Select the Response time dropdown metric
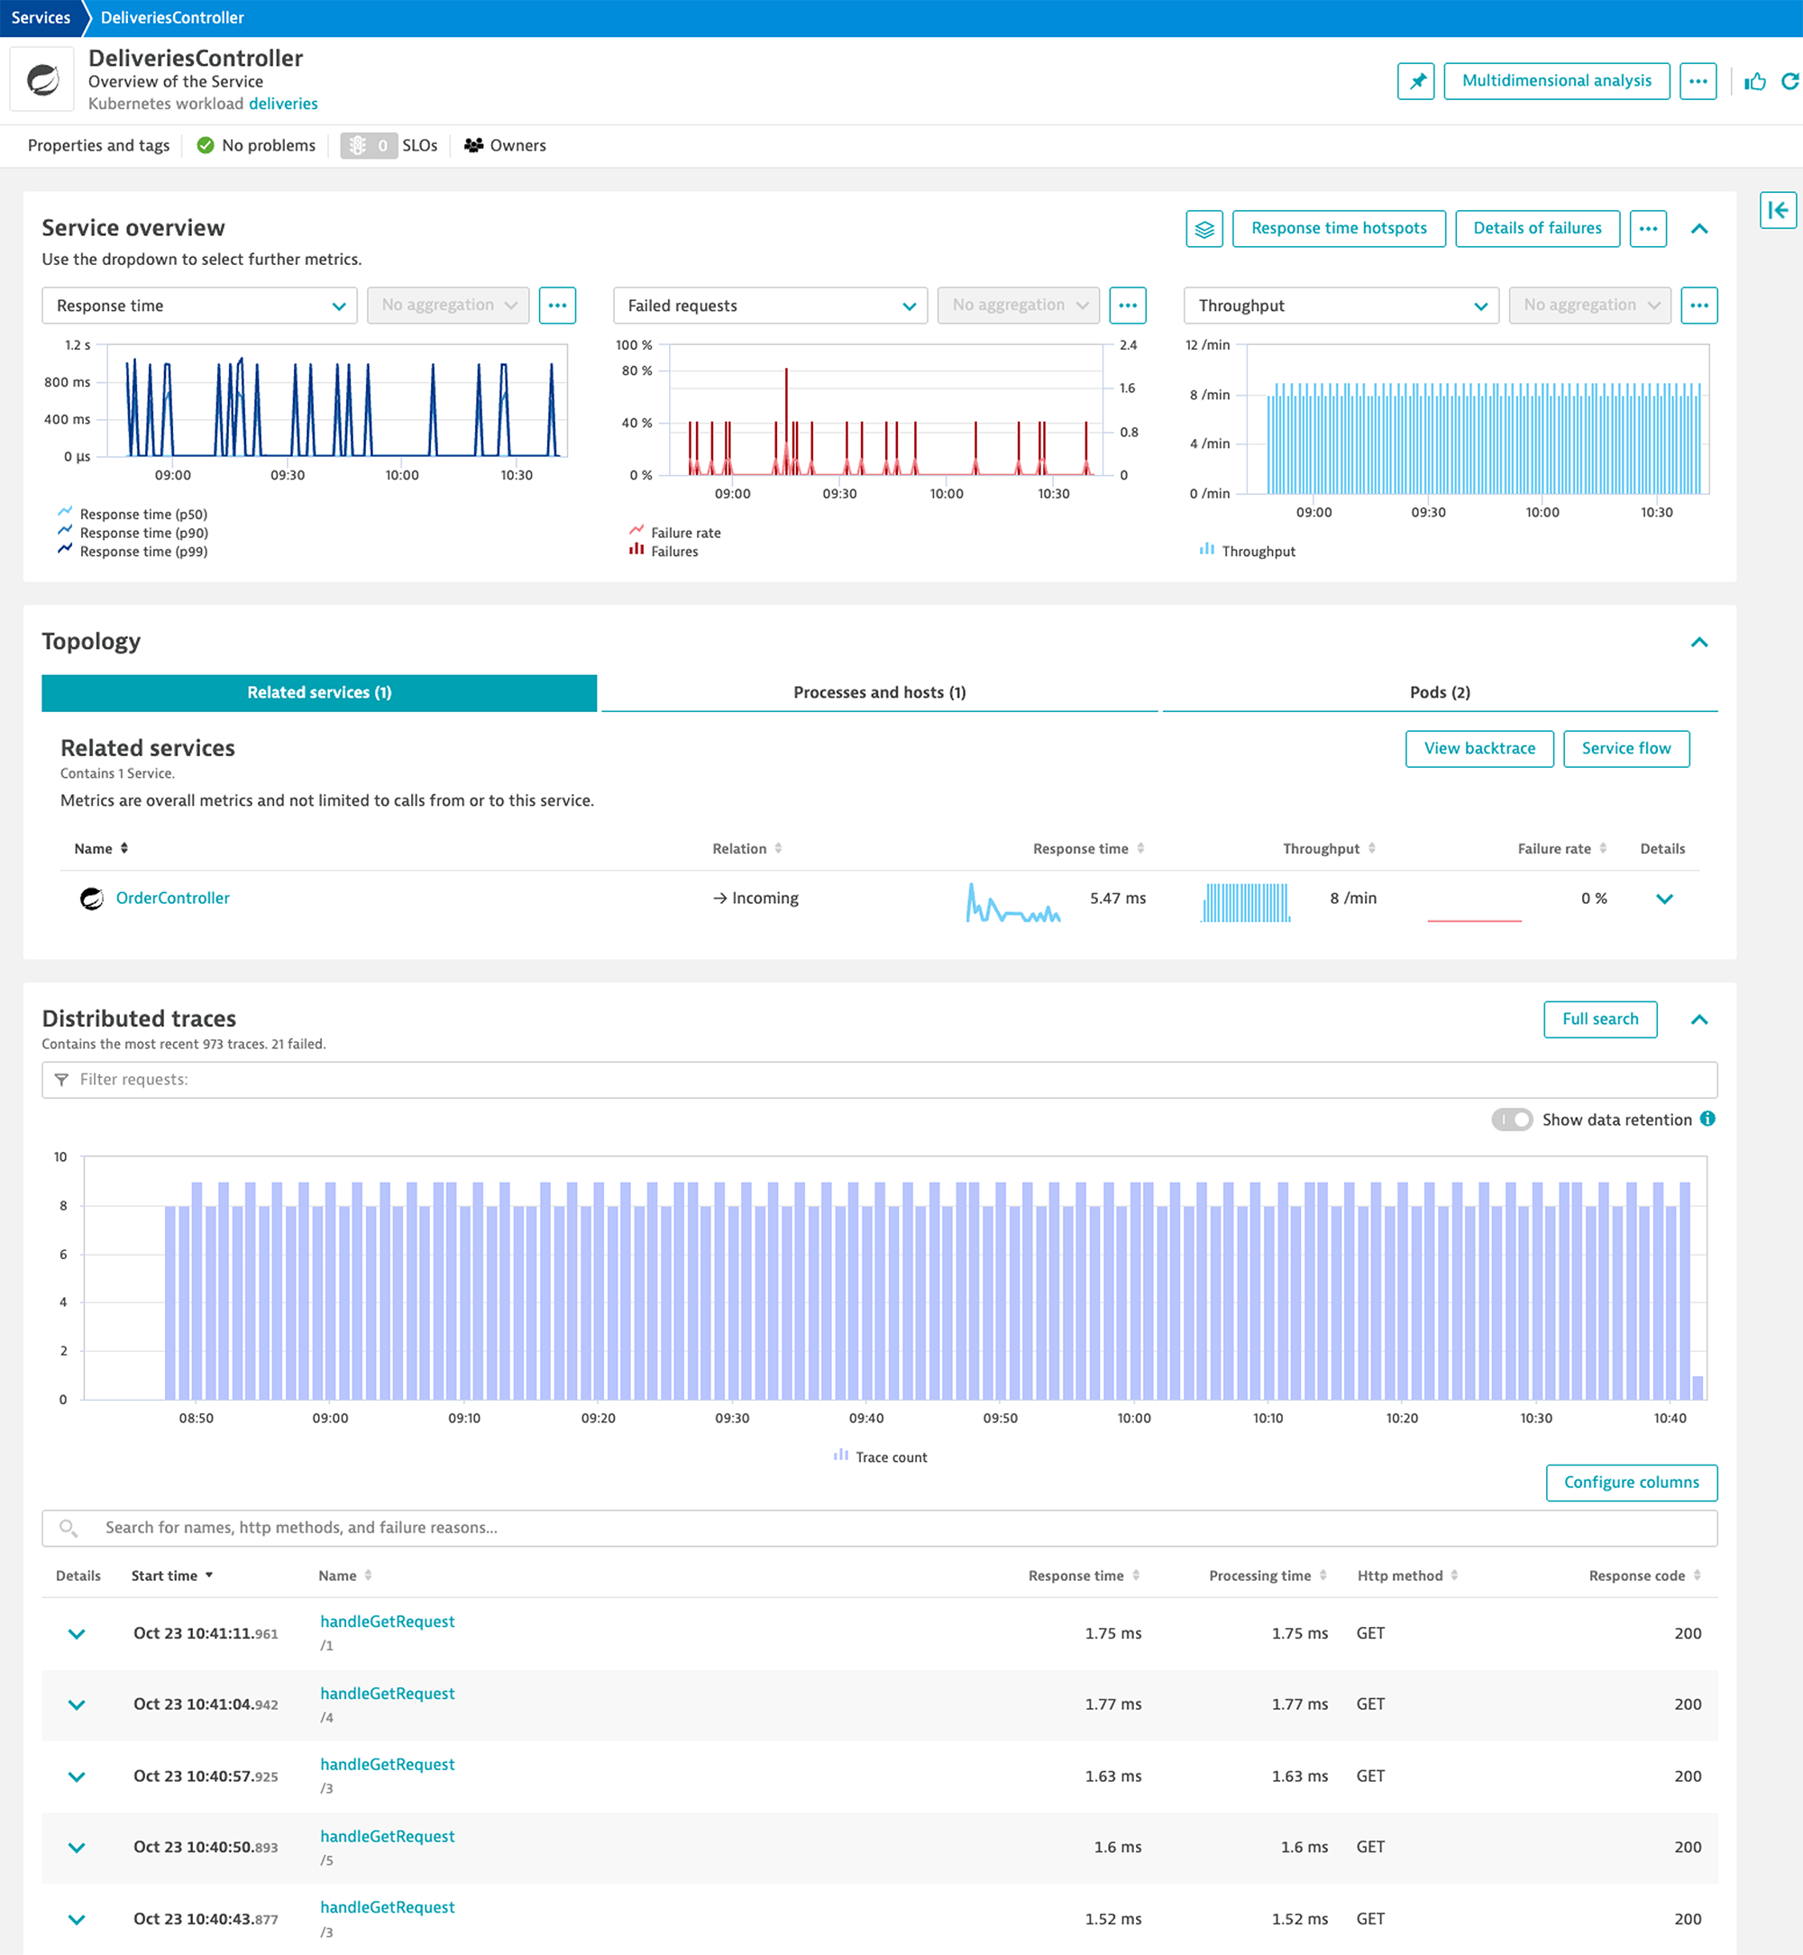Image resolution: width=1803 pixels, height=1955 pixels. pos(197,306)
